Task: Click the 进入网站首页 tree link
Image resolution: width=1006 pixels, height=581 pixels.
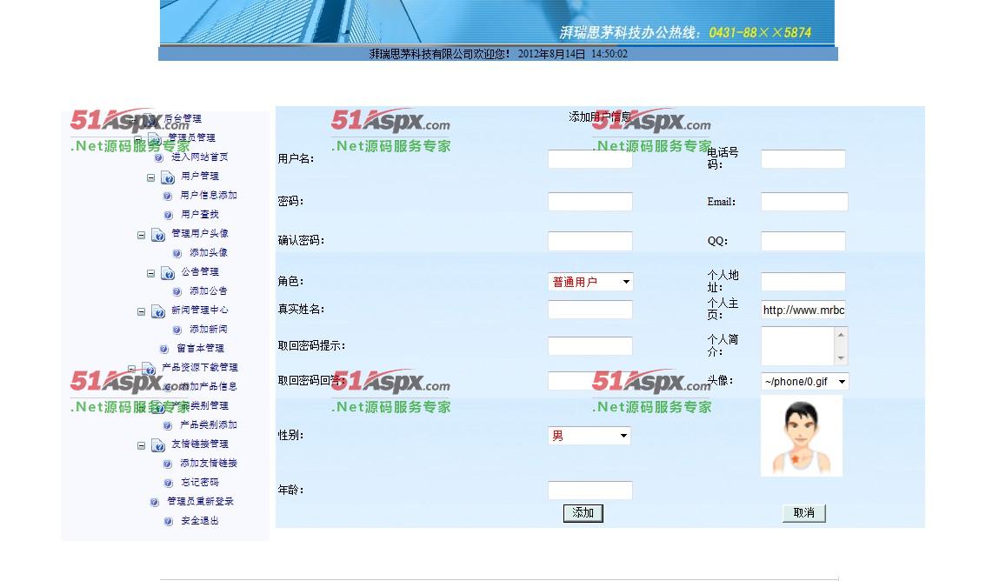Action: point(199,157)
